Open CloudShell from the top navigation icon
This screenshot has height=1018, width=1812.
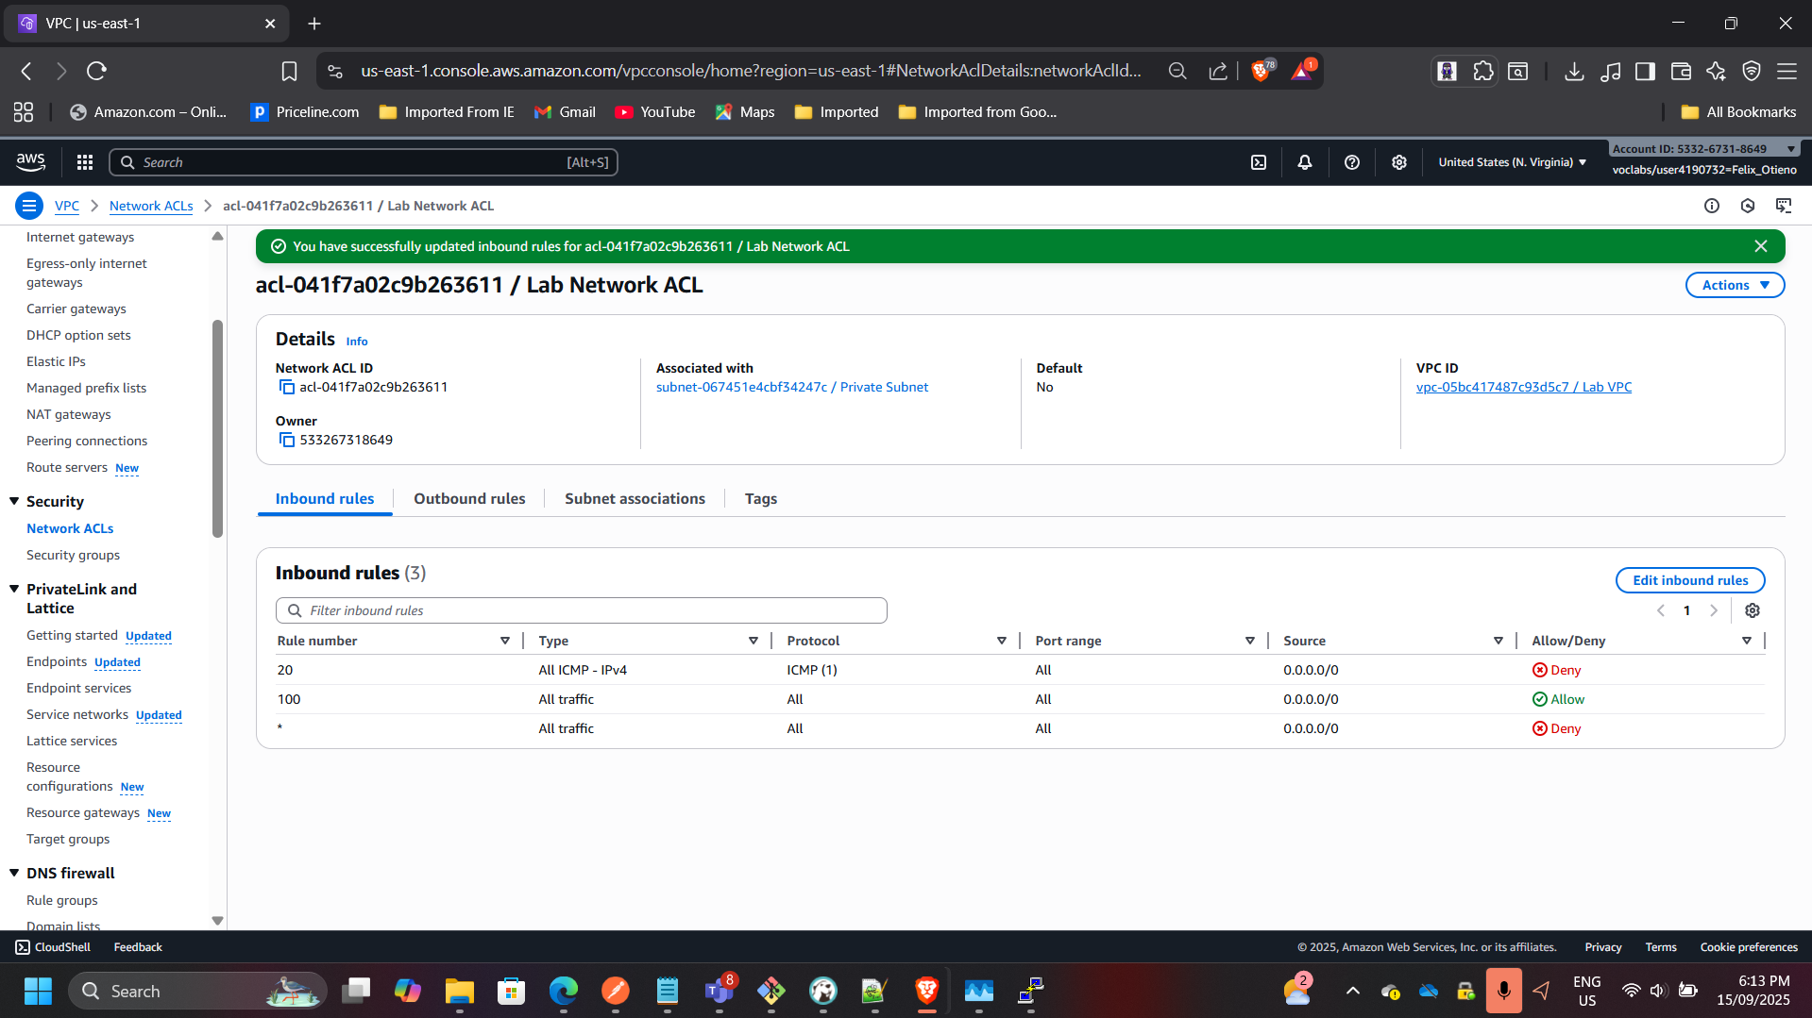tap(1259, 162)
